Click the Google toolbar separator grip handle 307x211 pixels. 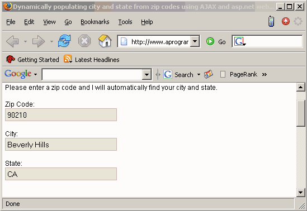[x=158, y=74]
